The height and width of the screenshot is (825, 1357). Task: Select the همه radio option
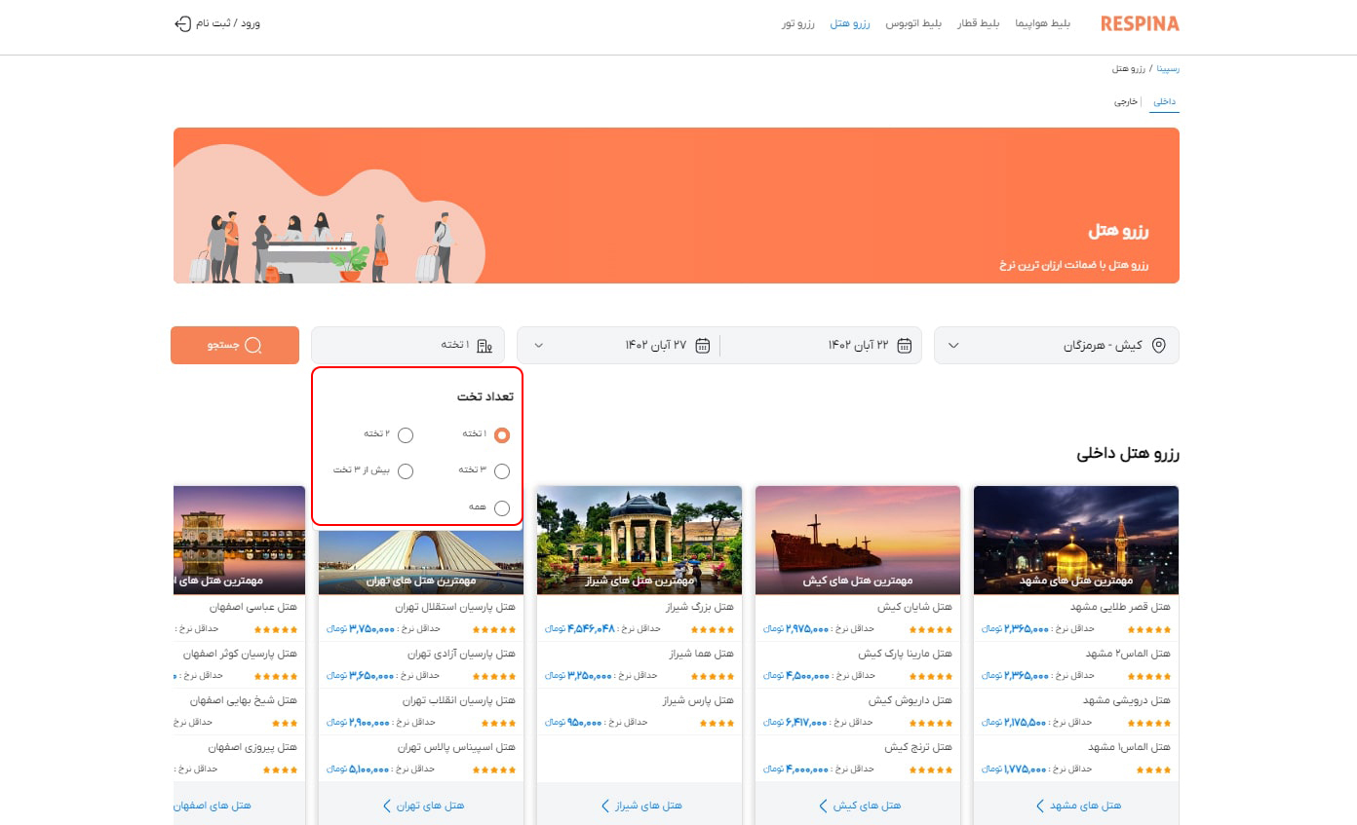(501, 507)
